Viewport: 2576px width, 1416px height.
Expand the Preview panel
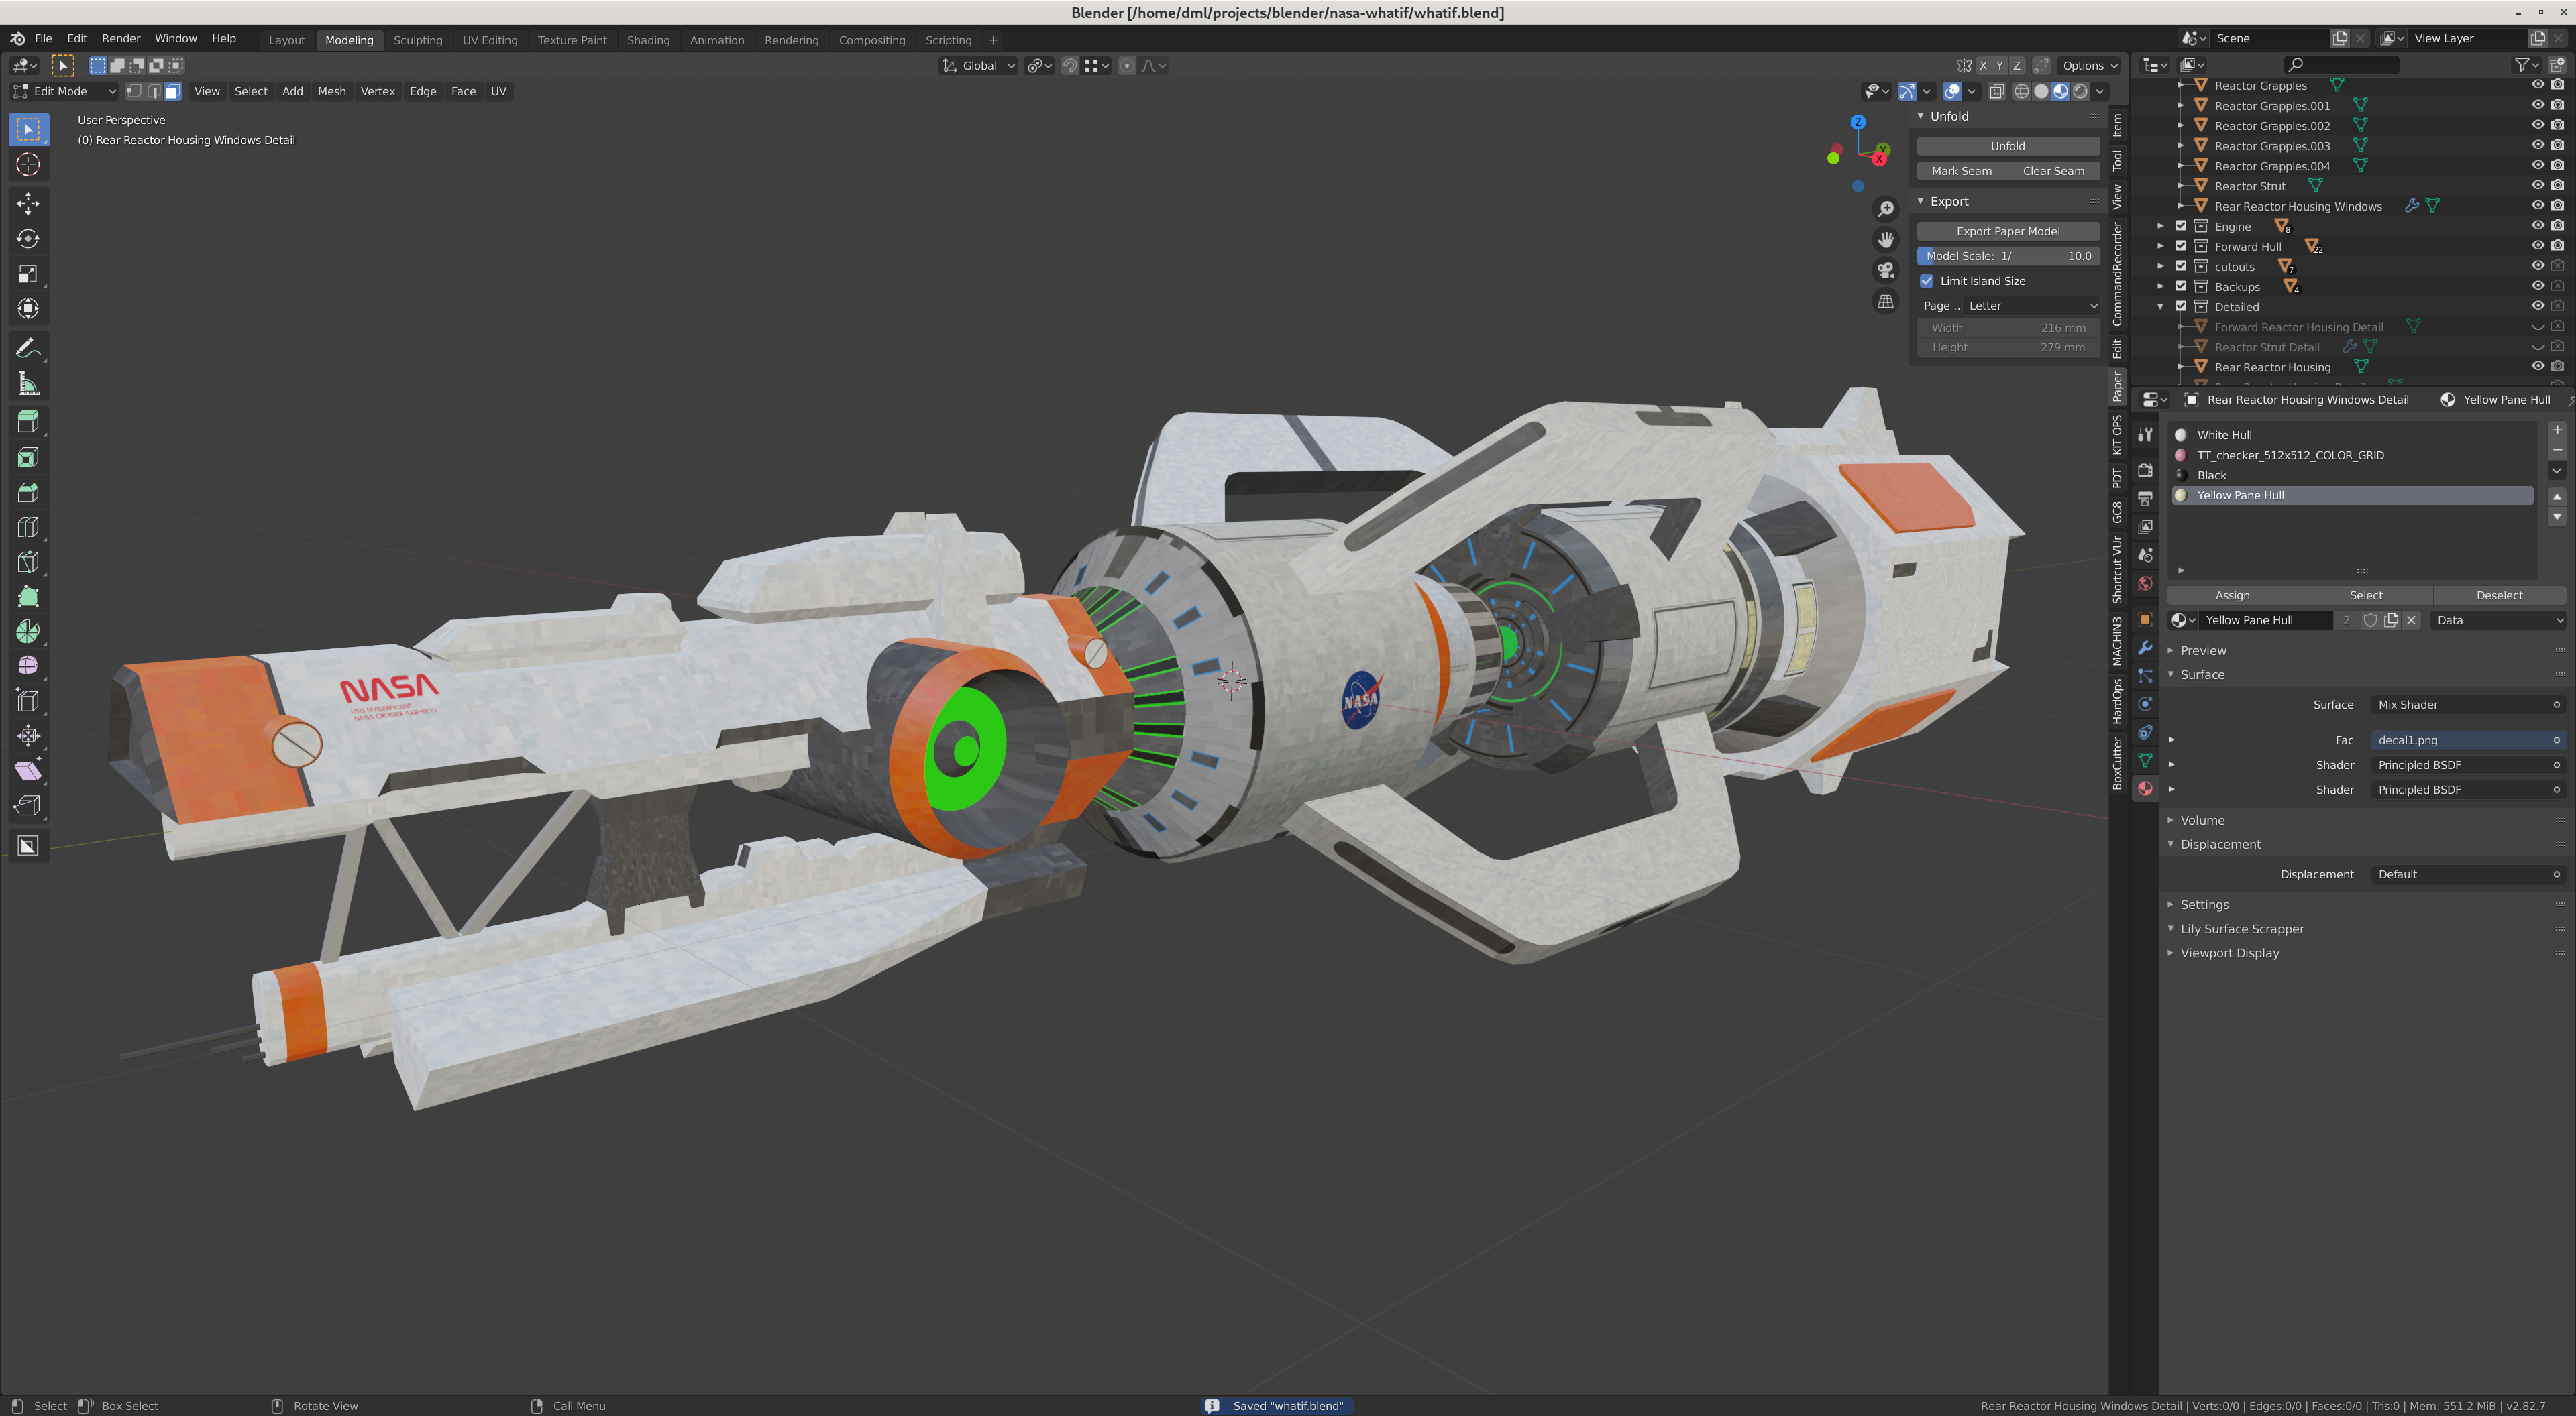point(2203,650)
